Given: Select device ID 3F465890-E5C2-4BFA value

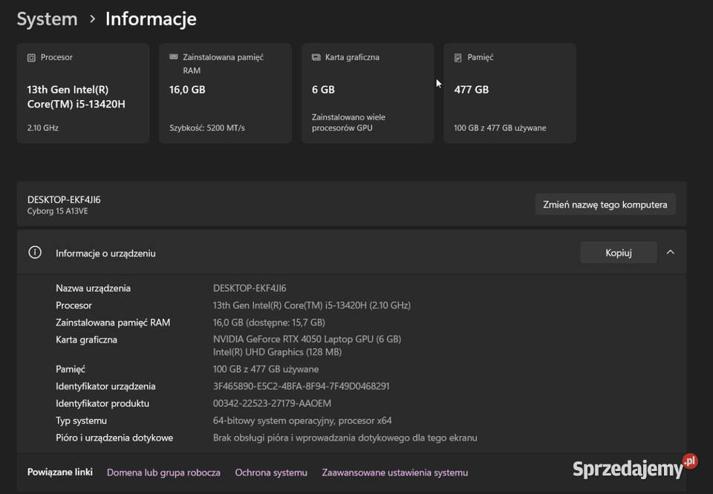Looking at the screenshot, I should (301, 386).
